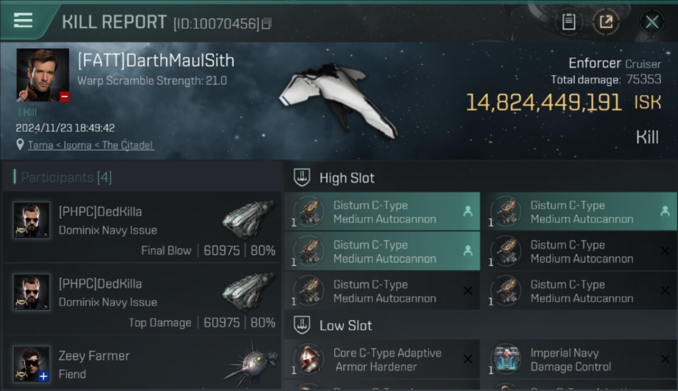View Zeey Farmer's participant entry
This screenshot has height=391, width=678.
(x=142, y=365)
